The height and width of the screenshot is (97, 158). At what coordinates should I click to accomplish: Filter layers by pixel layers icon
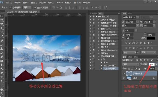coord(137,60)
